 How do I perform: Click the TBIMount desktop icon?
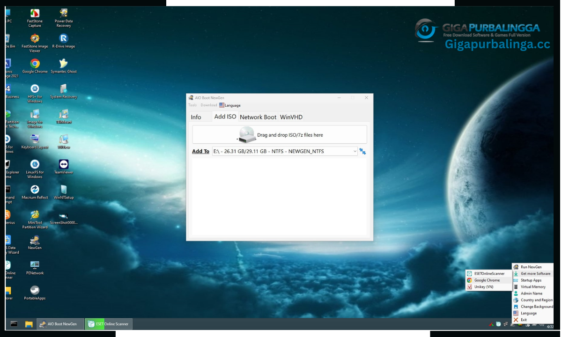coord(64,117)
